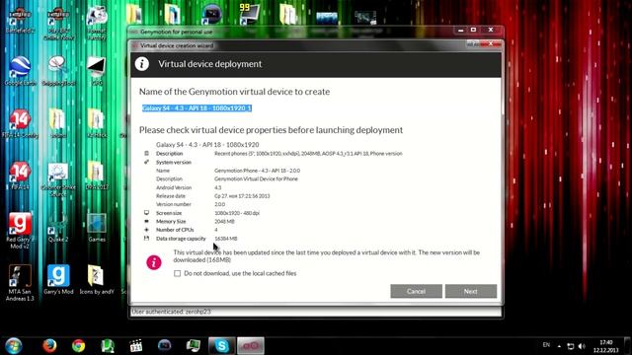Open Games desktop shortcut

(97, 228)
